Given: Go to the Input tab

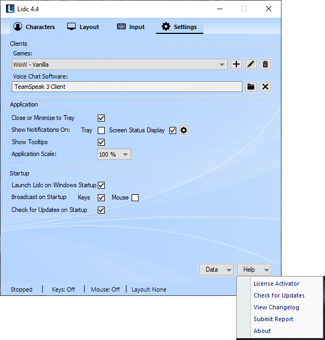Looking at the screenshot, I should [x=131, y=27].
